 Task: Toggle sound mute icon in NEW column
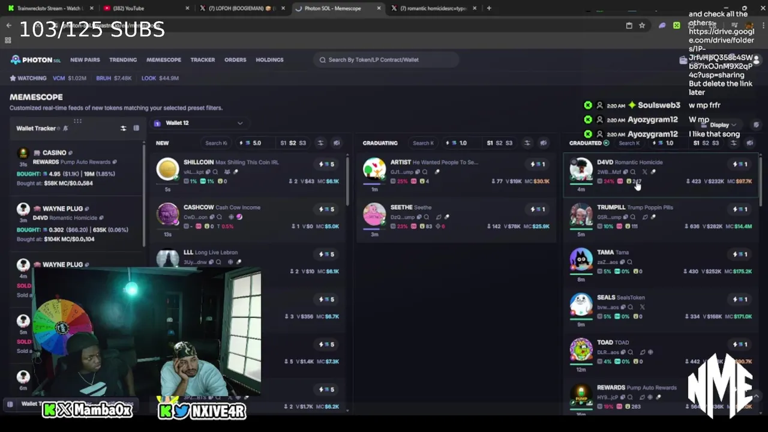(336, 143)
